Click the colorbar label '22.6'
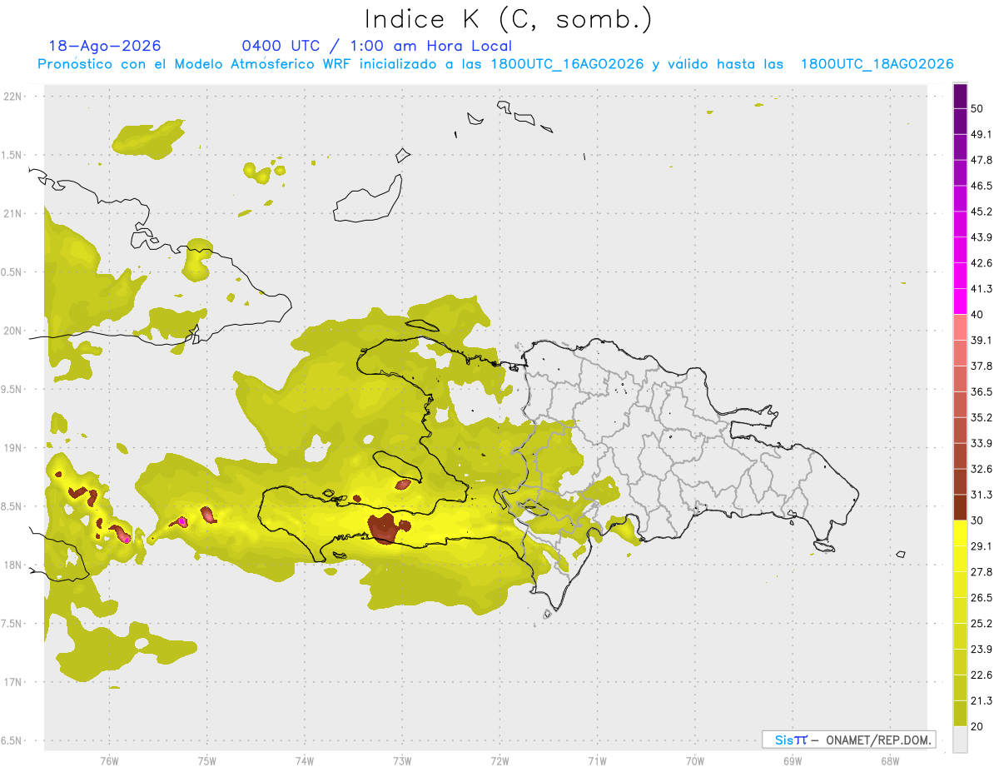Viewport: 999px width, 772px height. pos(982,675)
